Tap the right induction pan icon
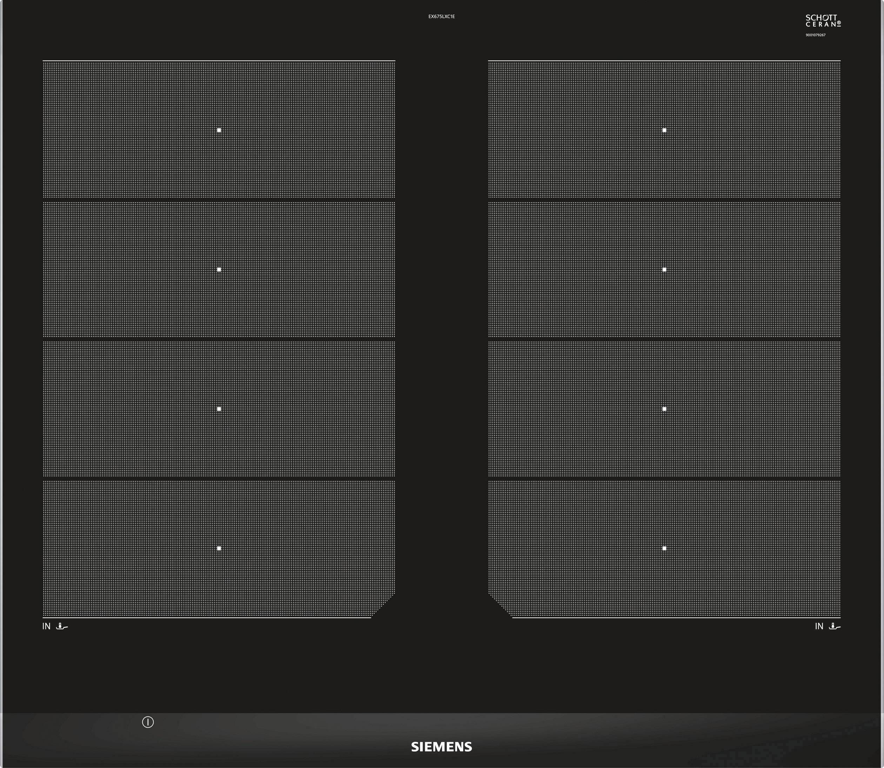The image size is (884, 768). (x=835, y=626)
